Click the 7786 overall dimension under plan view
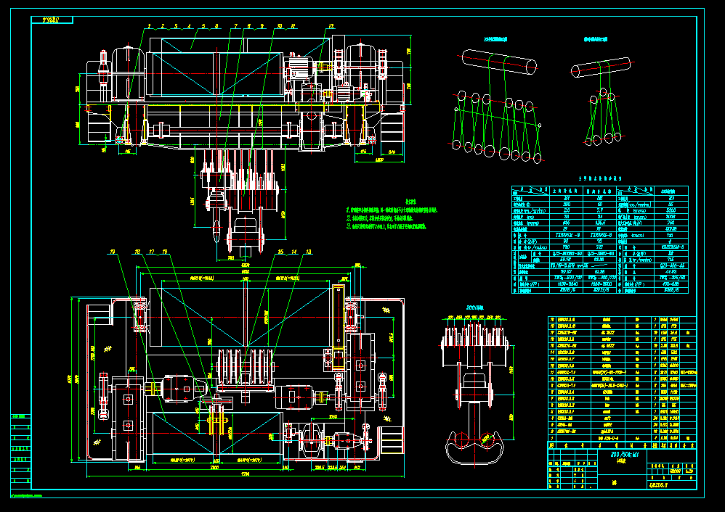725x512 pixels. coord(243,475)
